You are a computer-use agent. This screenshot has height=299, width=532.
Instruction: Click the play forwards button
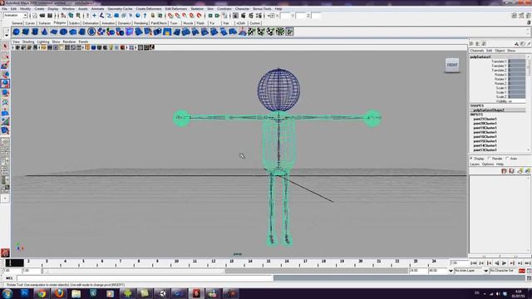(x=505, y=263)
